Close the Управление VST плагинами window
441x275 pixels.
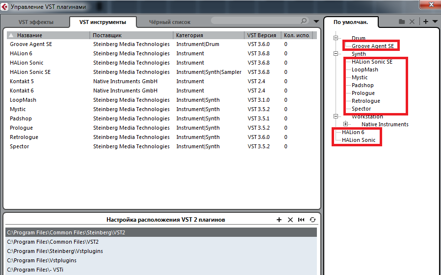point(431,4)
